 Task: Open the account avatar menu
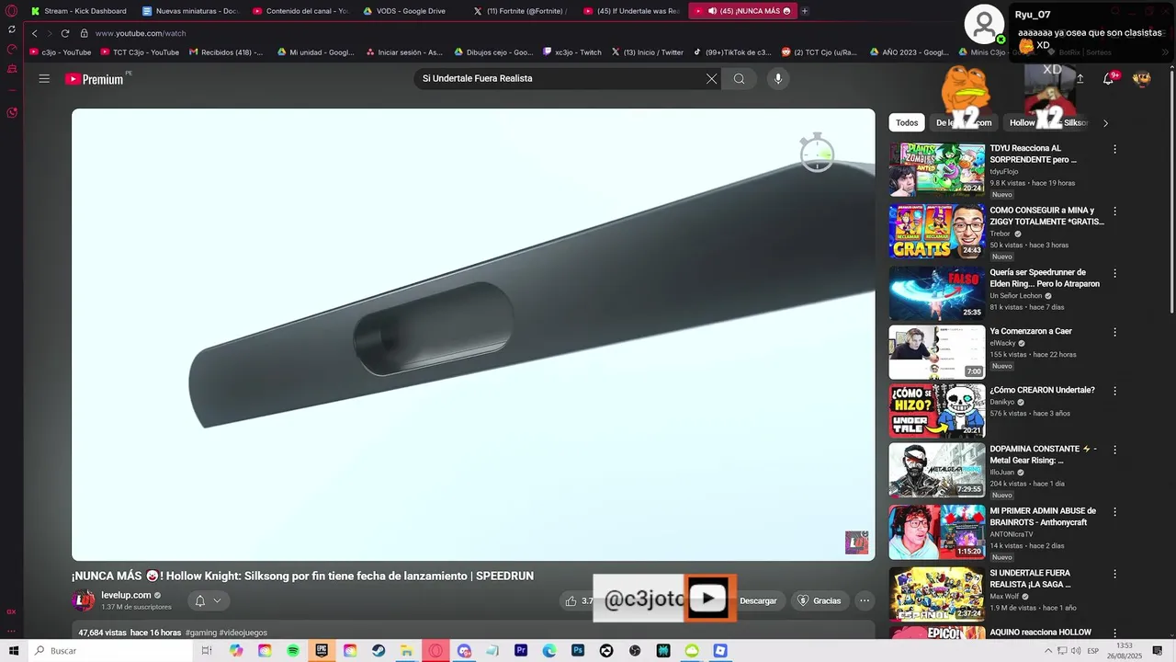pyautogui.click(x=1142, y=79)
